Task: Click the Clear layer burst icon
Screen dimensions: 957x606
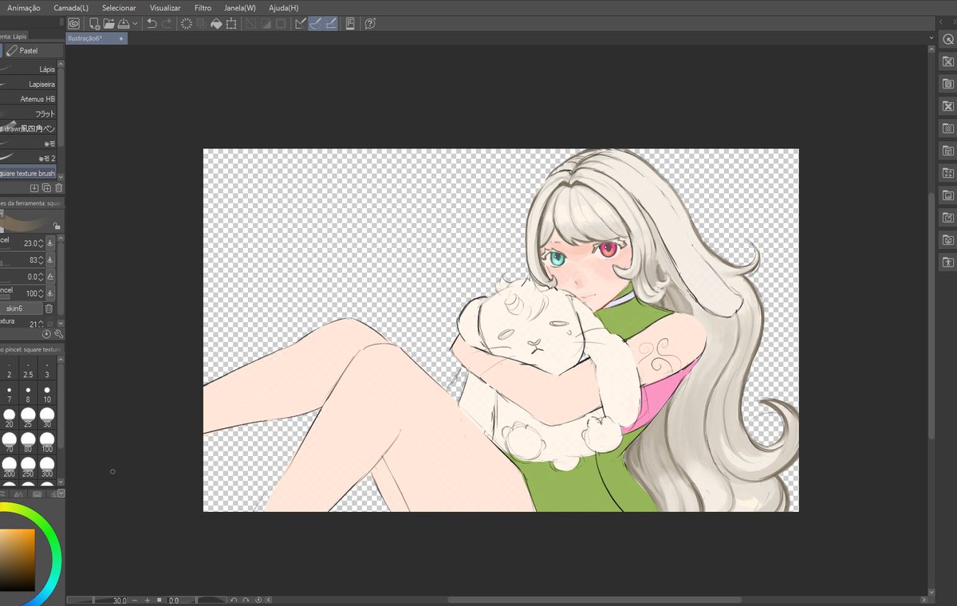Action: coord(187,24)
